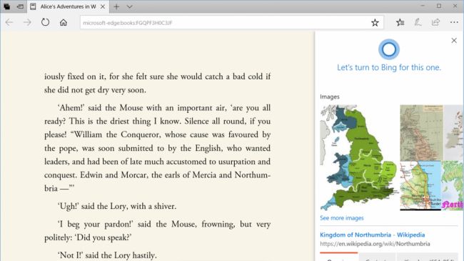Click the address bar field

[x=225, y=23]
